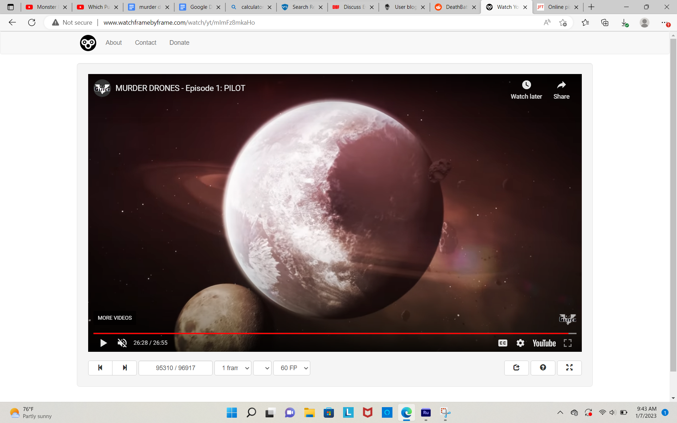Open the MURDER DRONES video title link

pyautogui.click(x=180, y=88)
